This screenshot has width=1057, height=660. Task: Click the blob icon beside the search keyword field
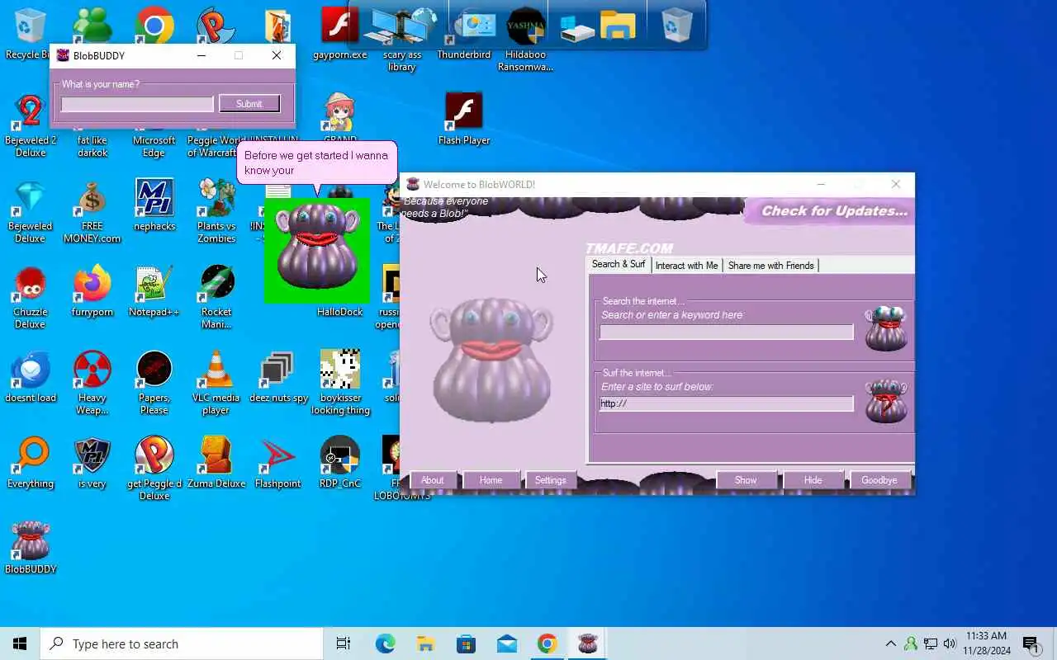886,328
